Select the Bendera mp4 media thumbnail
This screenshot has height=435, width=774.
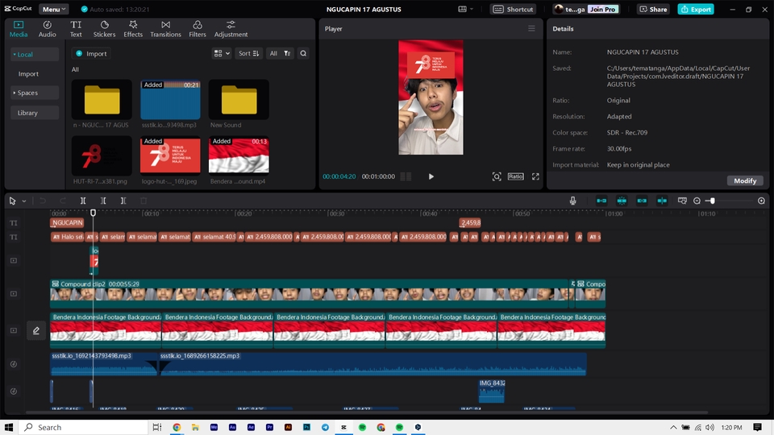pos(239,155)
